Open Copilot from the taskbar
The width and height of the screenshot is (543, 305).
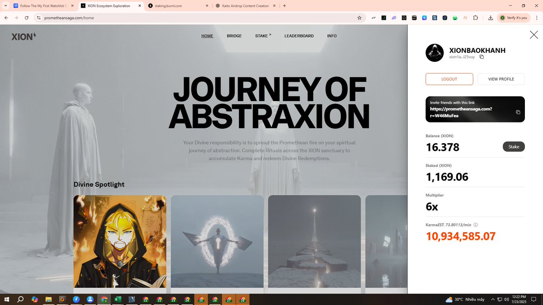pos(34,299)
